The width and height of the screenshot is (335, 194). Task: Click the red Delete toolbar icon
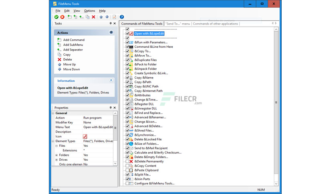(93, 17)
